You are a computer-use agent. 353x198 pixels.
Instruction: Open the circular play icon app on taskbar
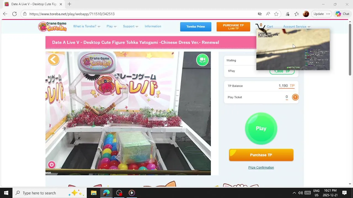132,193
